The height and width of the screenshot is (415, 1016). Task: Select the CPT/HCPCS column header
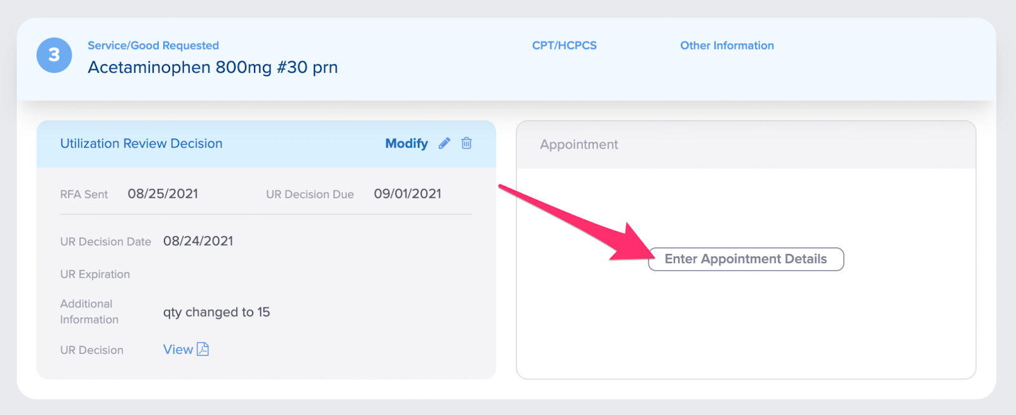(x=565, y=46)
